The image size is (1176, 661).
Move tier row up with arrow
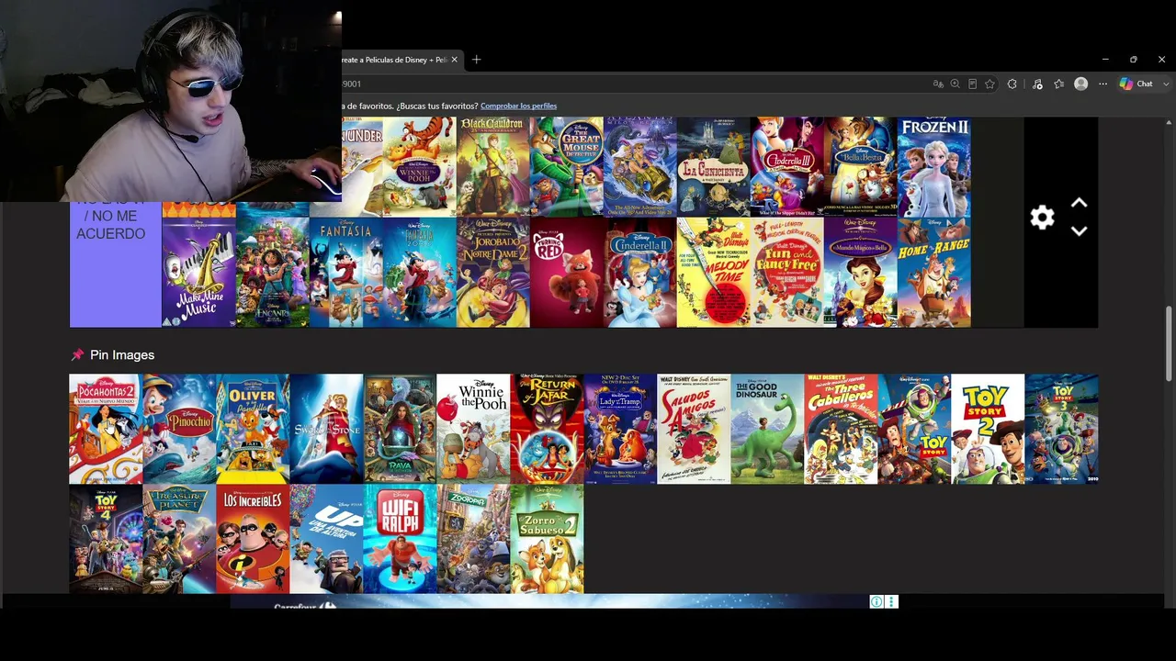[x=1080, y=203]
